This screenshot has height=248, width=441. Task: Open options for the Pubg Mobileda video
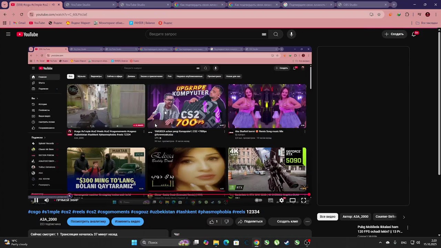point(408,228)
